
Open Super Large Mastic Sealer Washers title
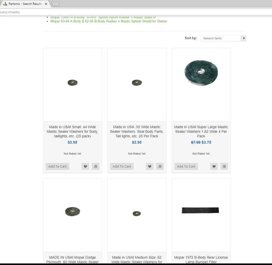click(201, 131)
